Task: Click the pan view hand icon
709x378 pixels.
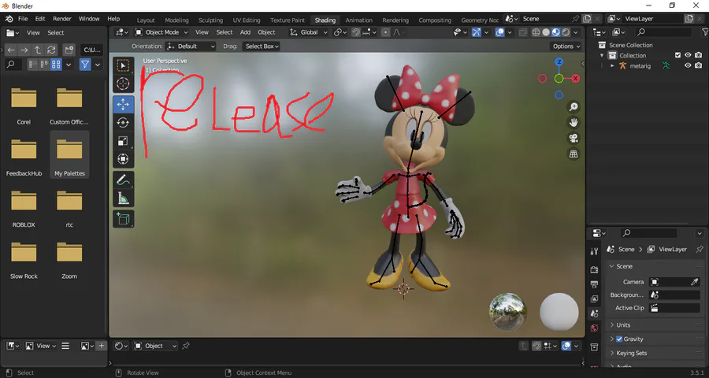Action: click(574, 122)
